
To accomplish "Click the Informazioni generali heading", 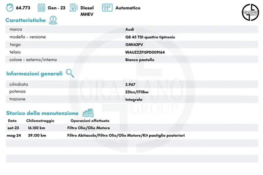I will click(35, 74).
